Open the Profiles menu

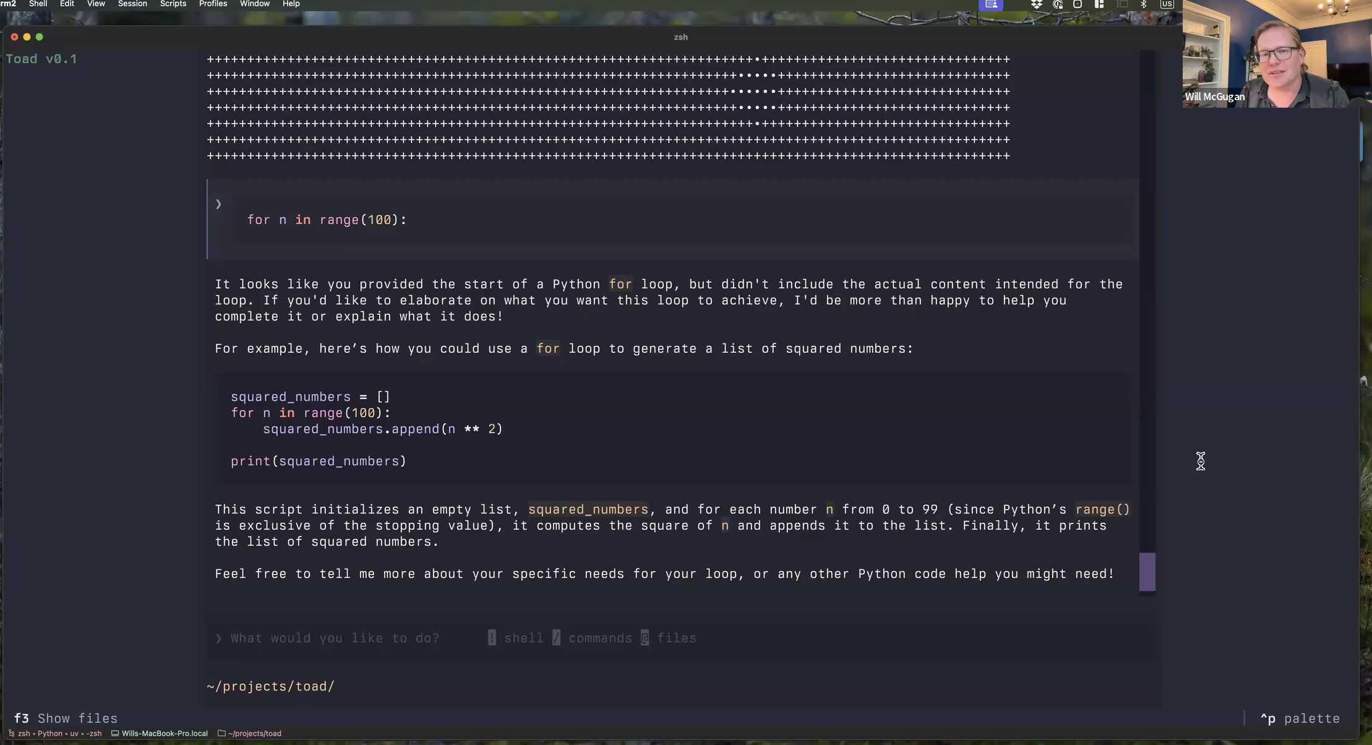(x=213, y=4)
